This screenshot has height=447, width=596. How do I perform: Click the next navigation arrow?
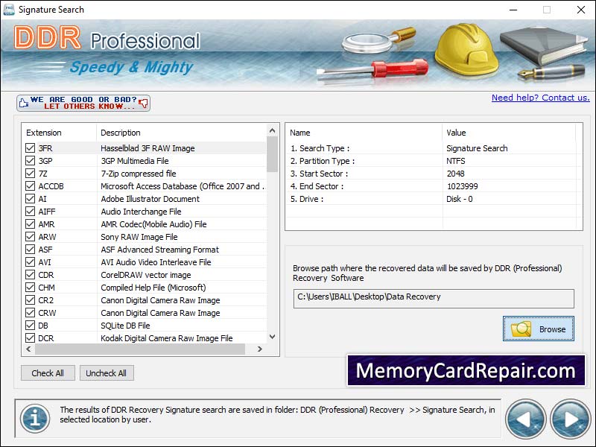(569, 419)
